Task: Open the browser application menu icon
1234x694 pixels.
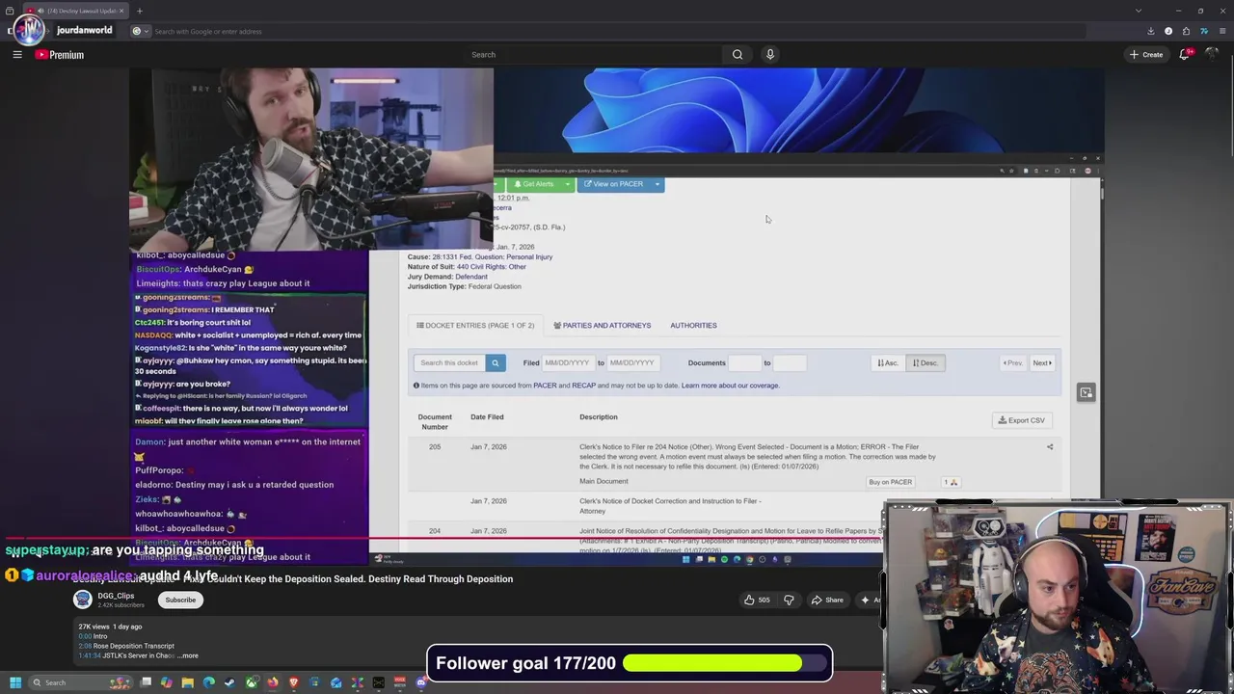Action: click(1222, 31)
